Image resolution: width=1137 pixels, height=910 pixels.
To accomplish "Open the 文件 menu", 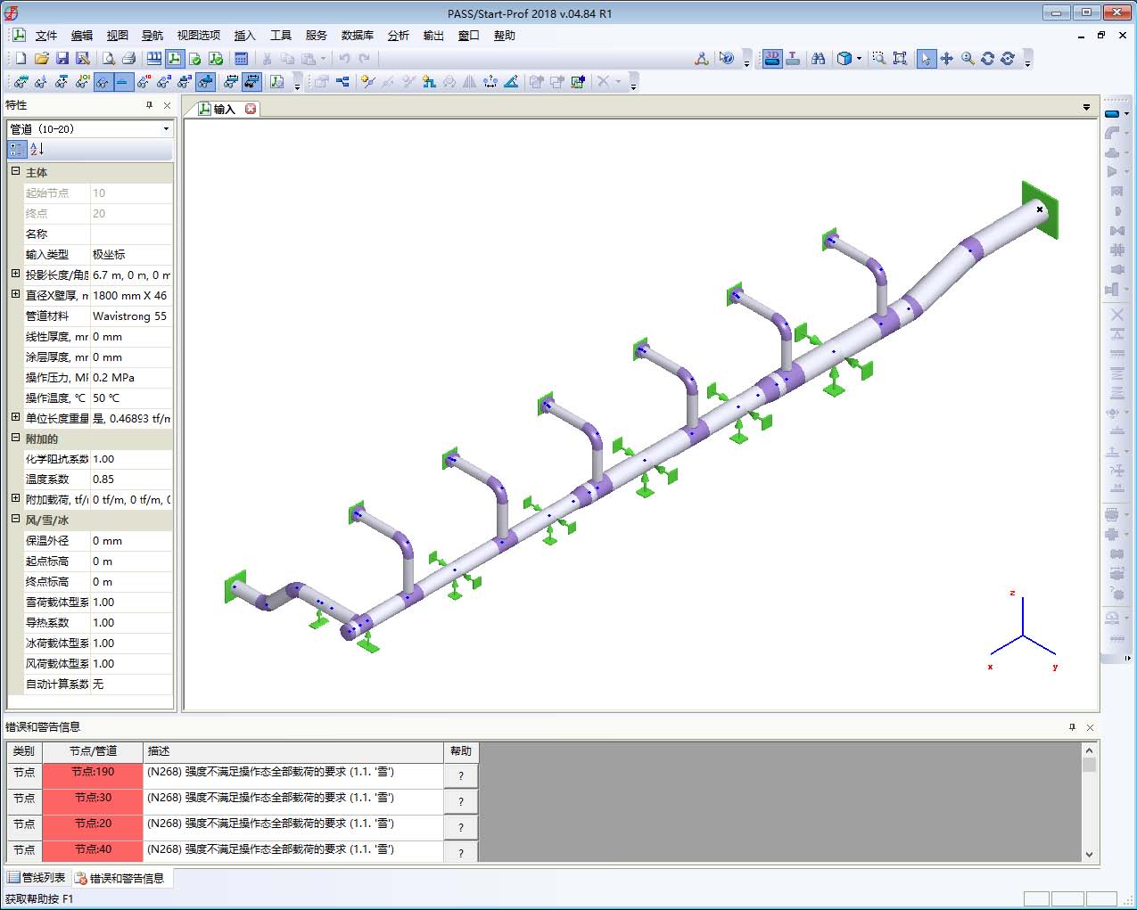I will 45,36.
